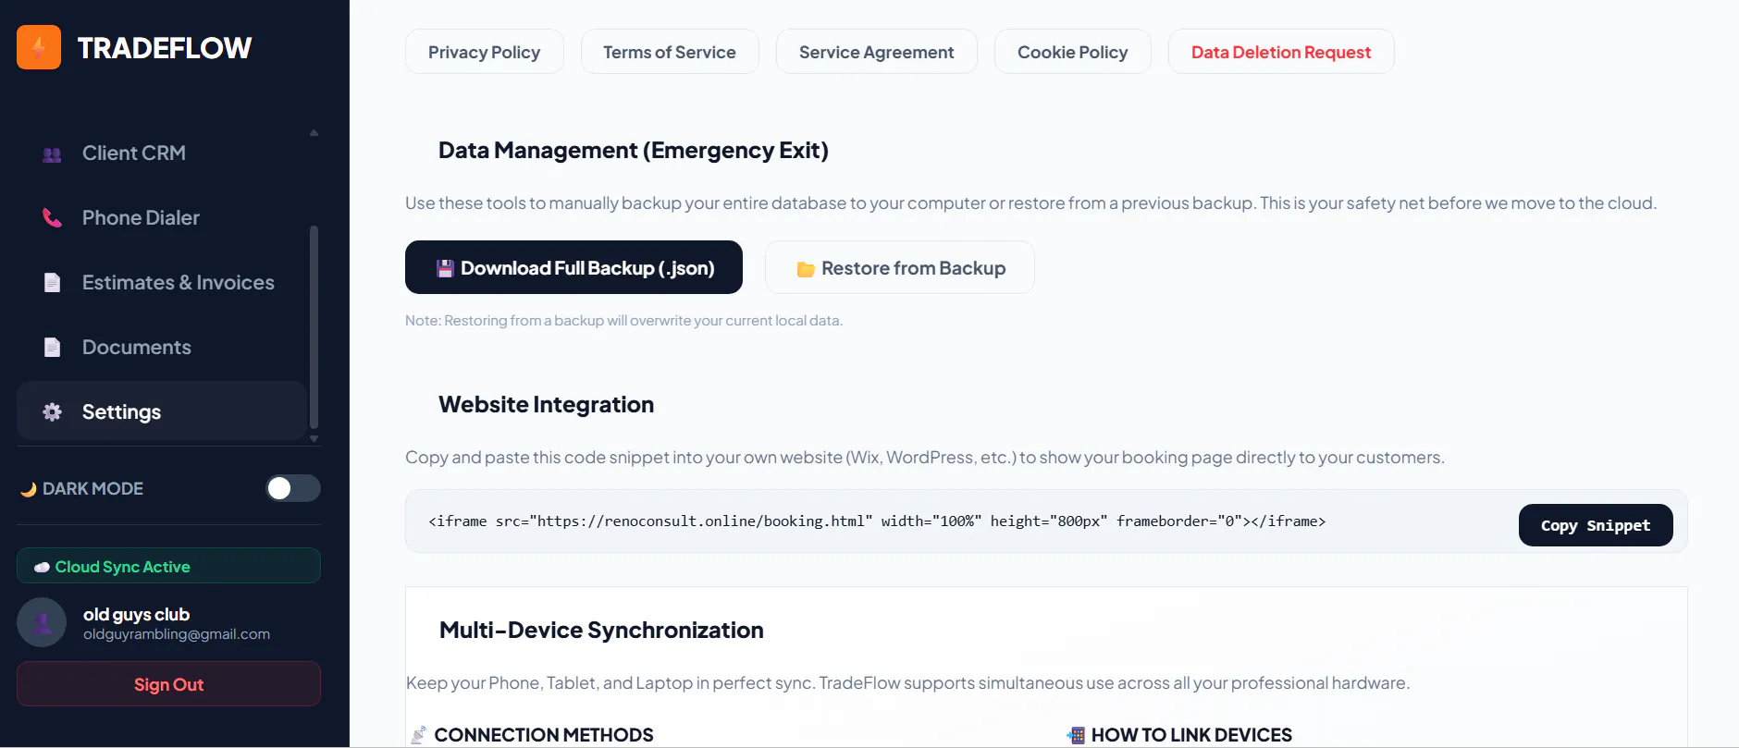1739x748 pixels.
Task: Click the 'CONNECTION METHODS' label
Action: (544, 735)
